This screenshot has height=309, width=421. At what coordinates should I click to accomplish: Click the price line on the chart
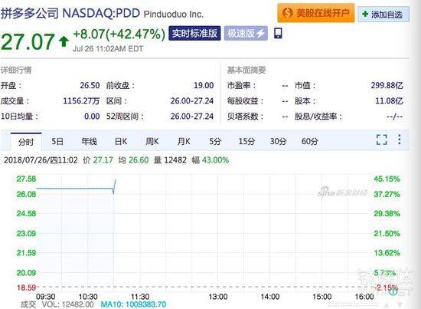coord(75,189)
